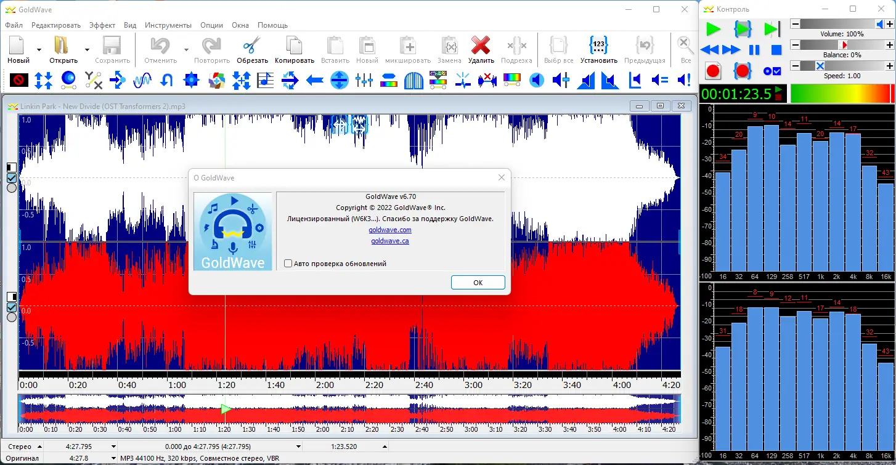Click the Открыть folder icon
This screenshot has height=465, width=896.
62,46
